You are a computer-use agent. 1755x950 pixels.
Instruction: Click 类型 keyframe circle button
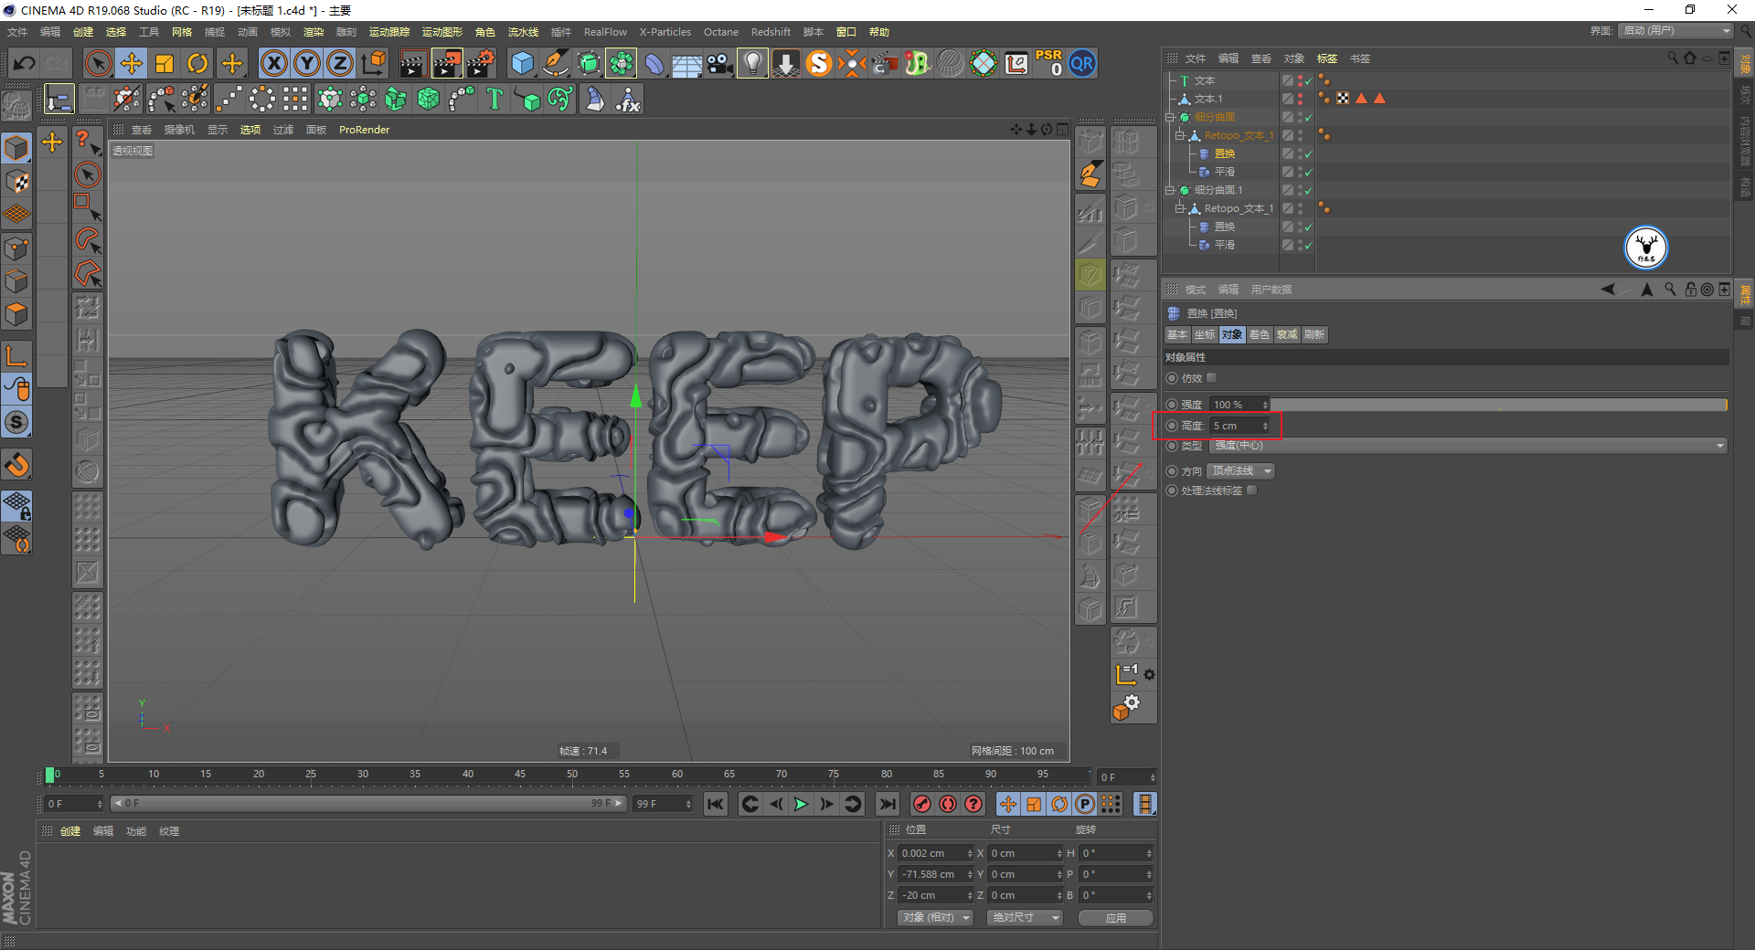1172,446
